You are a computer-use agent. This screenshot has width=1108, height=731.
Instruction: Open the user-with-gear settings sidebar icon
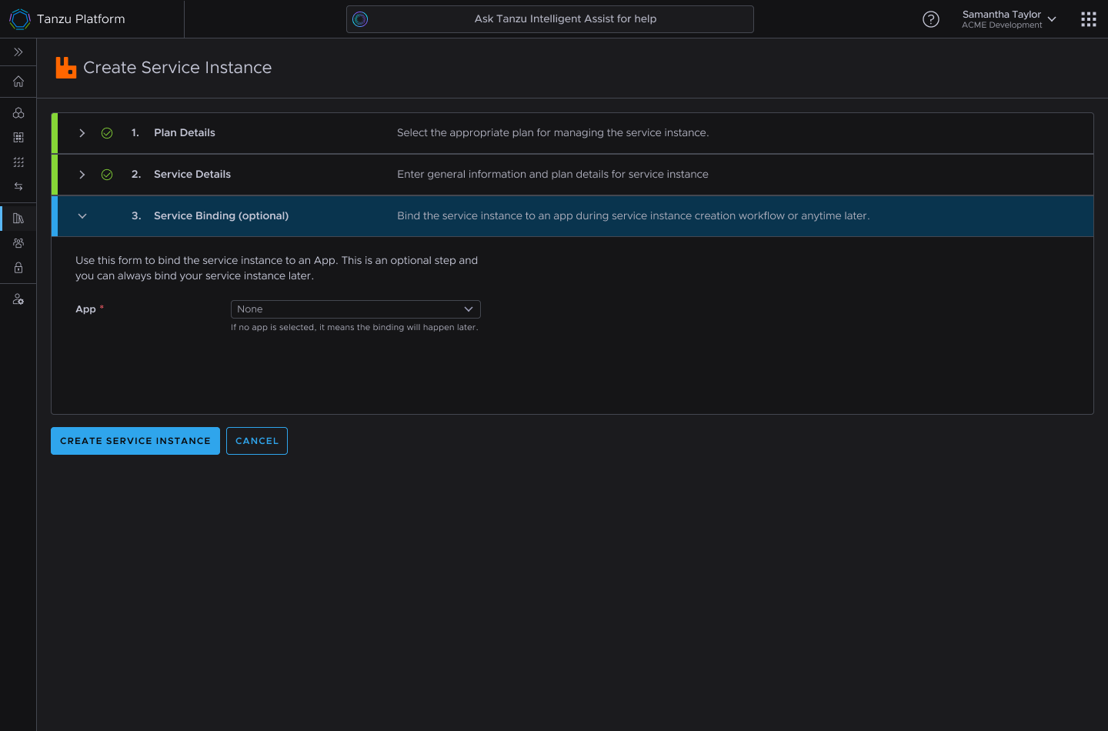point(18,299)
